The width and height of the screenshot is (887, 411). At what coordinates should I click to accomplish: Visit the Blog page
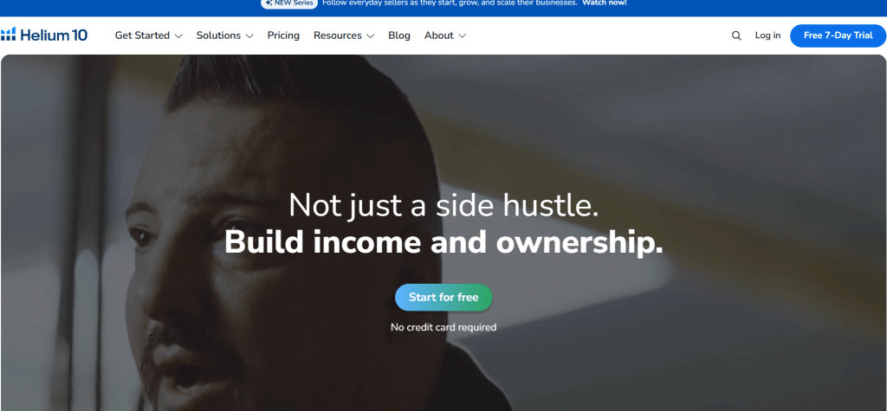pos(399,35)
